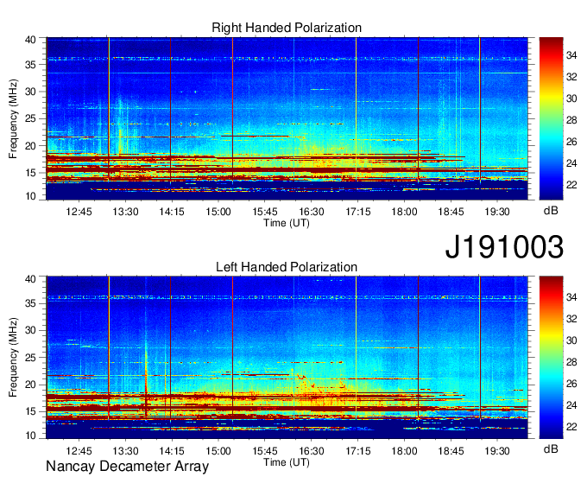This screenshot has width=587, height=477.
Task: Click the '19:30' tick on right-handed plot
Action: (497, 212)
